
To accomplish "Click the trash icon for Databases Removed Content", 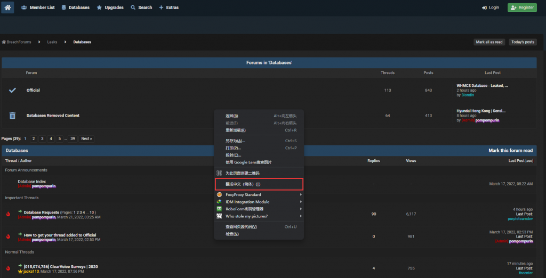I will [x=12, y=116].
